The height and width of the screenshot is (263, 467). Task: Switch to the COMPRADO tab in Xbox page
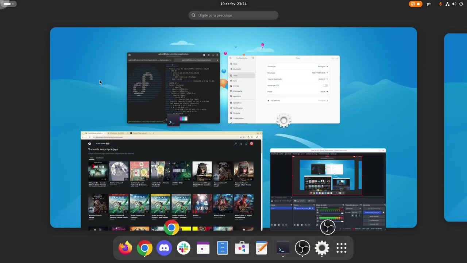tap(100, 158)
